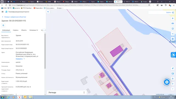The width and height of the screenshot is (176, 99).
Task: Click the info panel vertical scrollbar
Action: [x=45, y=51]
